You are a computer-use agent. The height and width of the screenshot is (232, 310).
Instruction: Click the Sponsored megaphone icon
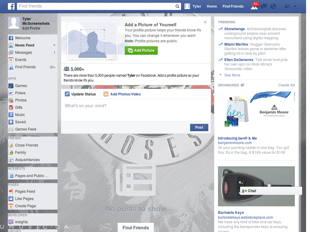coord(242,85)
